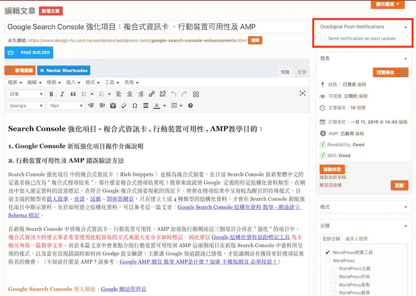Collapse the 分類 categories panel
416x296 pixels.
pos(406,226)
